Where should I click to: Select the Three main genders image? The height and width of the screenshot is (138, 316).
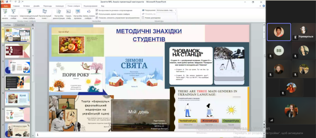210,109
